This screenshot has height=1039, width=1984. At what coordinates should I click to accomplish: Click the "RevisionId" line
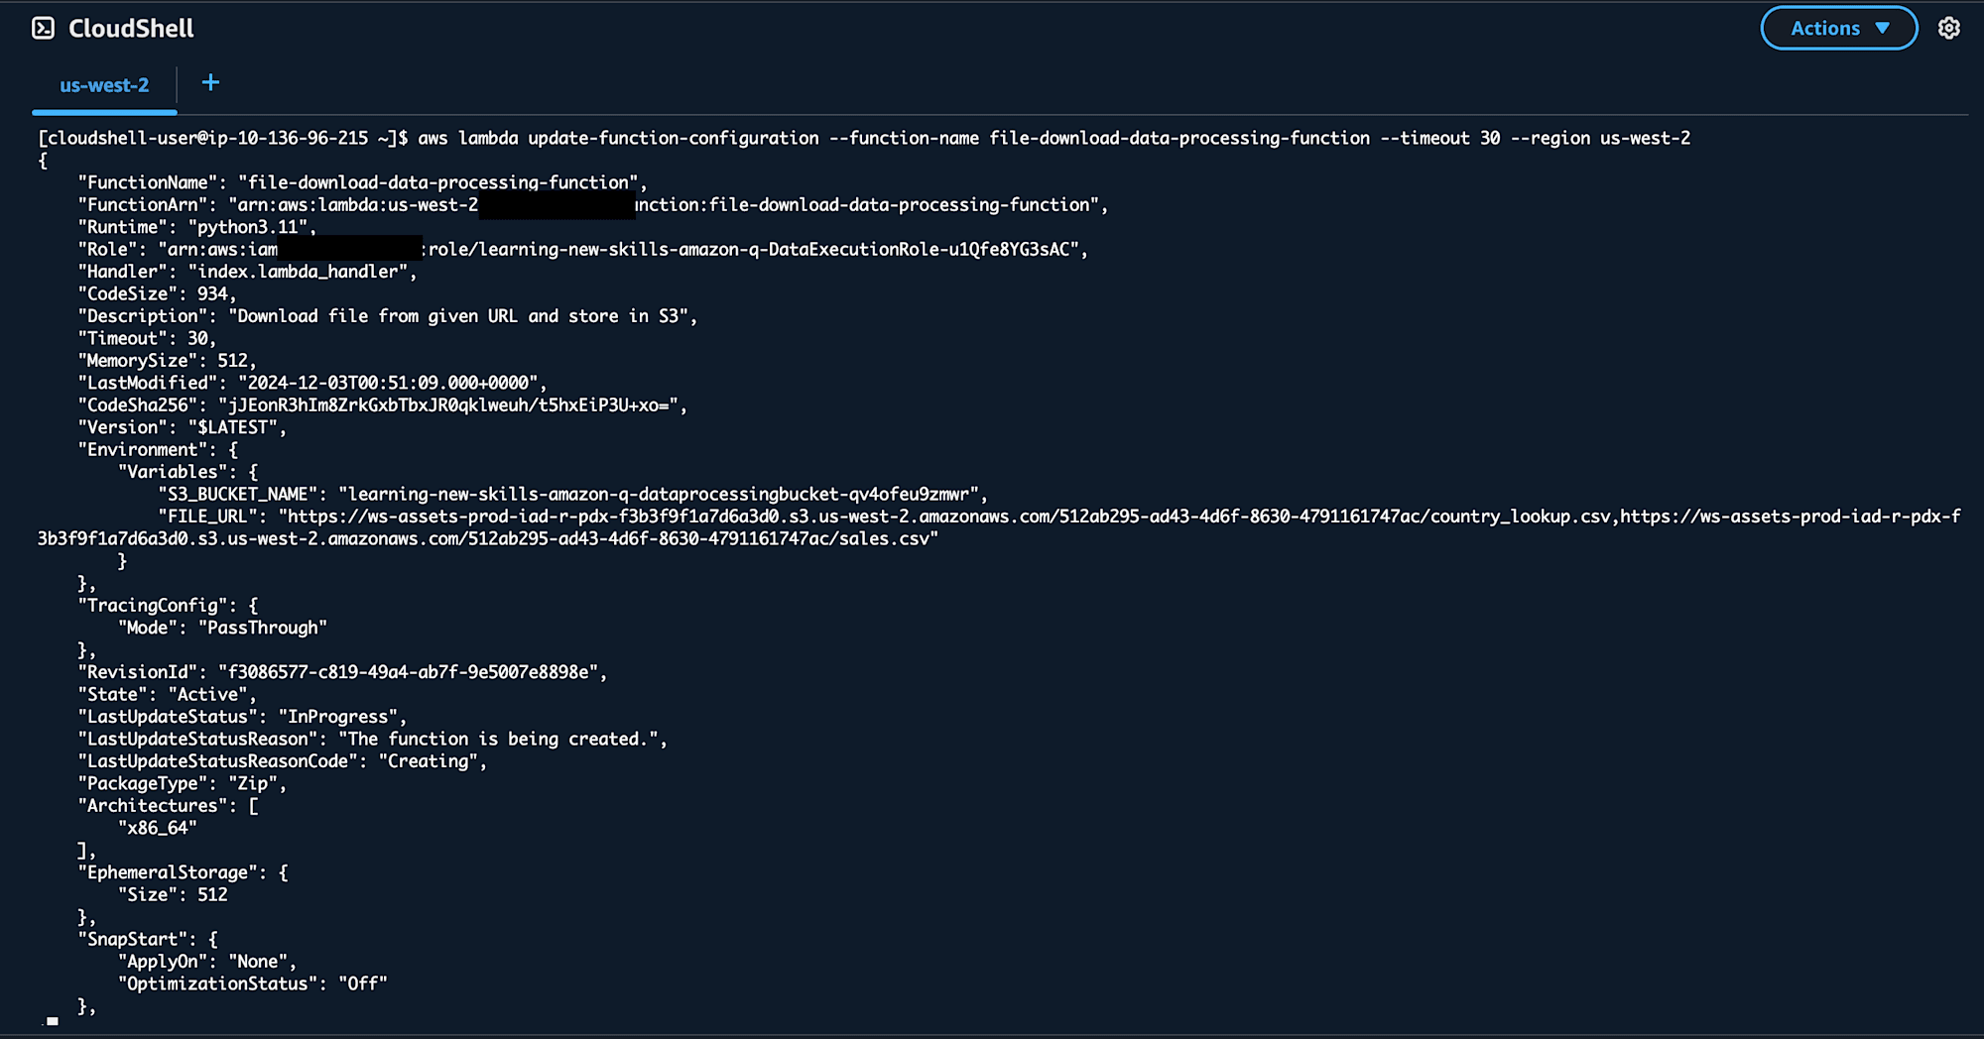(342, 672)
